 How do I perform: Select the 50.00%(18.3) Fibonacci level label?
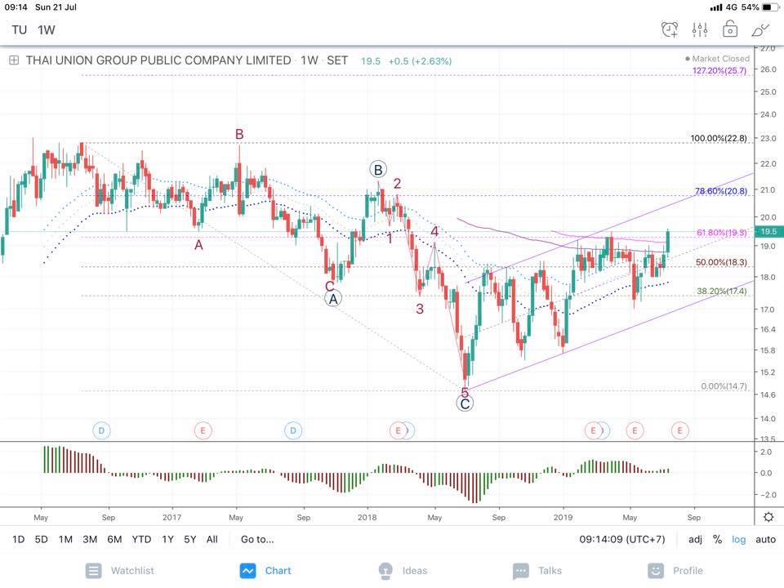coord(721,262)
